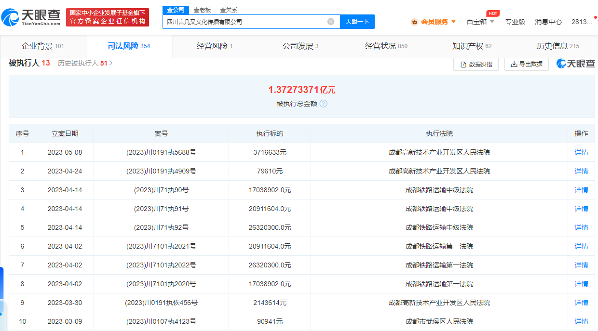Open 详情 for case 川71执92号
Viewport: 598px width, 331px height.
click(x=581, y=227)
